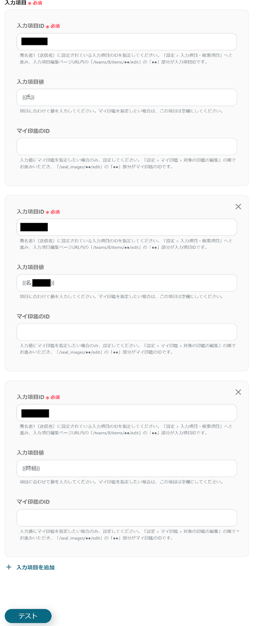Click the マイ印鑑のID label under the {{時給}} field
This screenshot has height=626, width=258.
point(33,502)
